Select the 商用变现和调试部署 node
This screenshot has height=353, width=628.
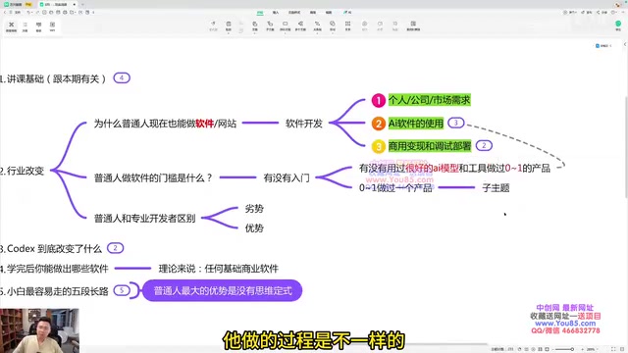point(430,146)
